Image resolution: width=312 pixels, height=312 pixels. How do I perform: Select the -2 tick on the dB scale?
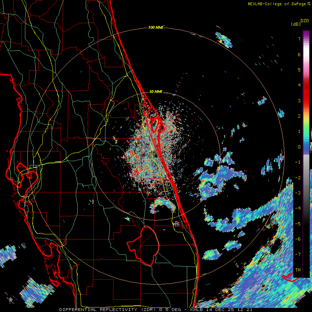(x=298, y=177)
